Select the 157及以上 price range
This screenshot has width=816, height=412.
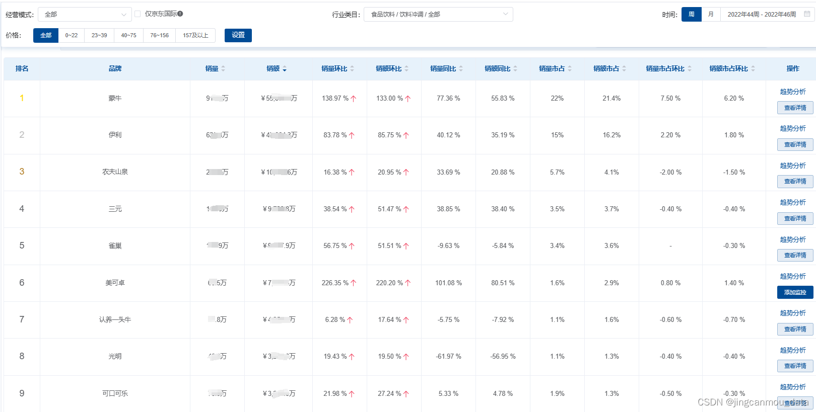pyautogui.click(x=195, y=35)
